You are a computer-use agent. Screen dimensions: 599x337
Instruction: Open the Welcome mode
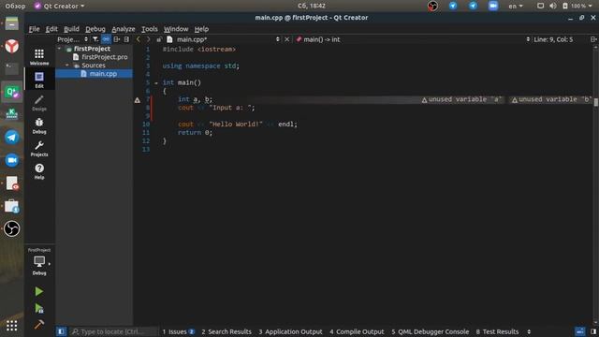[x=39, y=57]
